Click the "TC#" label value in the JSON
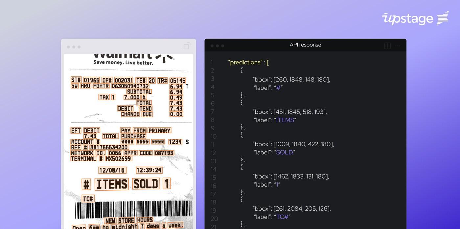The height and width of the screenshot is (229, 460). pos(282,217)
